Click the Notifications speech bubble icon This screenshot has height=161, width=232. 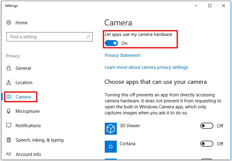tap(9, 125)
